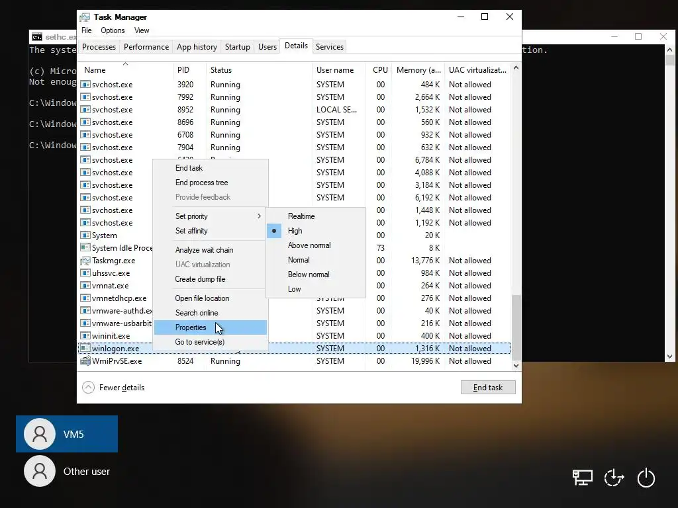Switch to the Users tab
The image size is (678, 508).
point(267,47)
